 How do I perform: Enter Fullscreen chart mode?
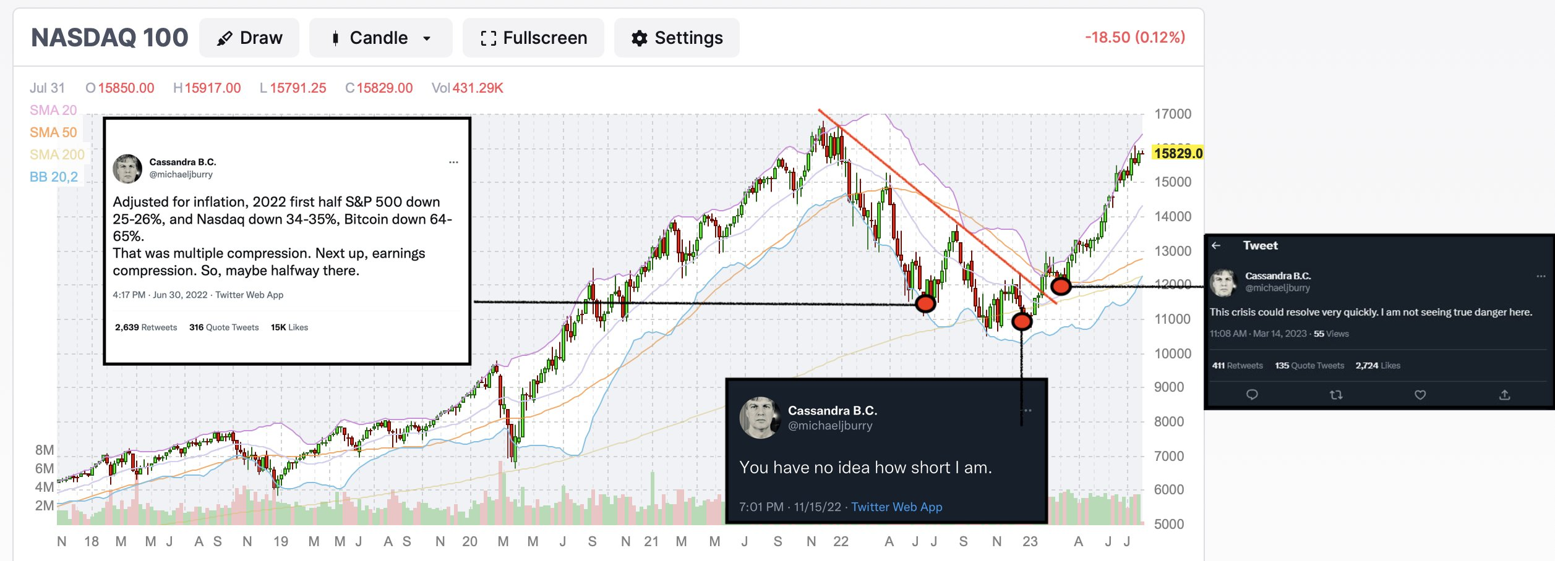point(533,38)
